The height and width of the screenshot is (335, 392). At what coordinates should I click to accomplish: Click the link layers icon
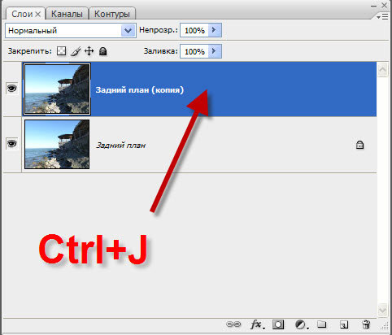tap(233, 324)
